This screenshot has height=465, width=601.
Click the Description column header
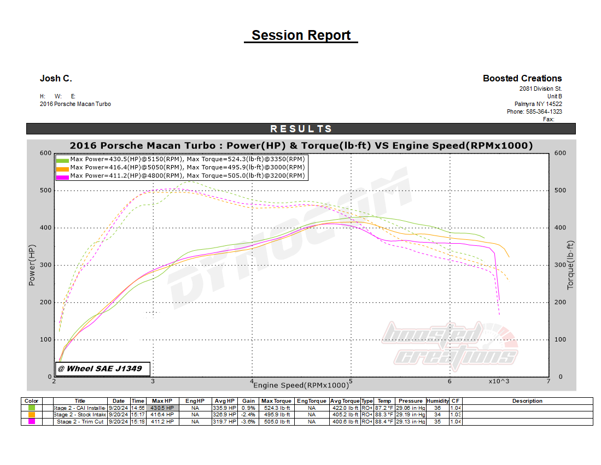coord(527,401)
